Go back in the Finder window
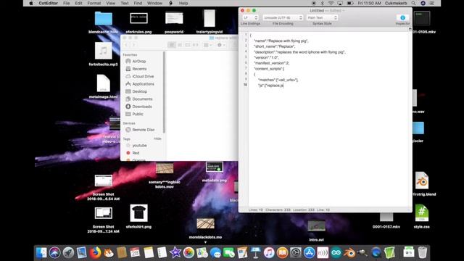The width and height of the screenshot is (464, 261). point(126,45)
